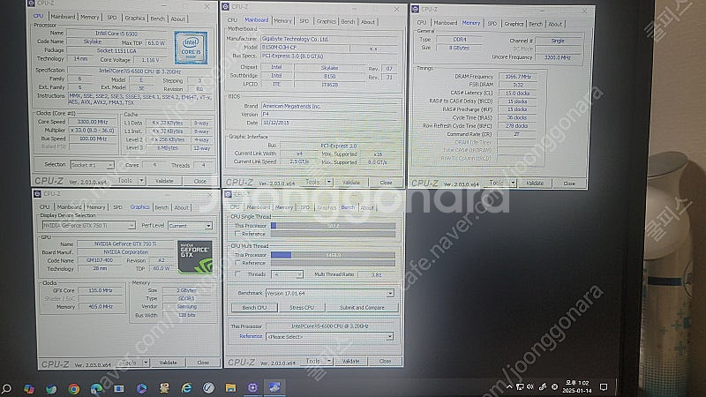Viewport: 706px width, 397px height.
Task: Switch to About tab in Graphics window
Action: [182, 207]
